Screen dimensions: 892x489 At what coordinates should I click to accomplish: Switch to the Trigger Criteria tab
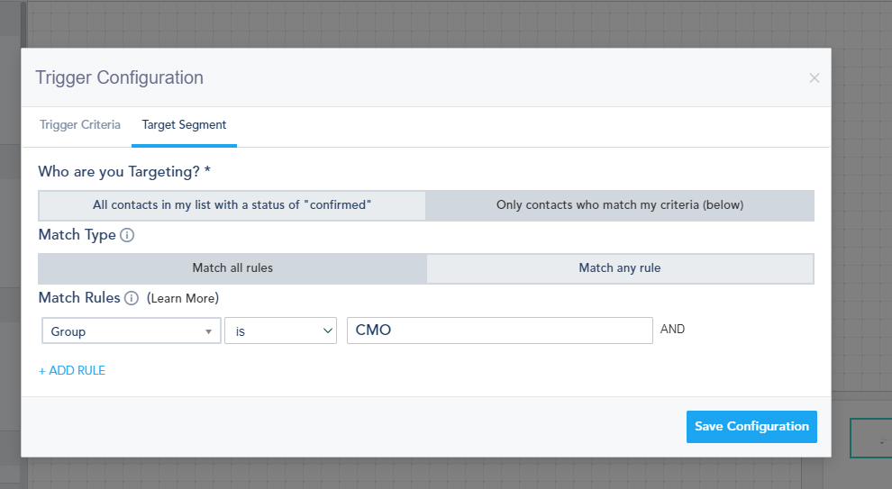click(80, 125)
